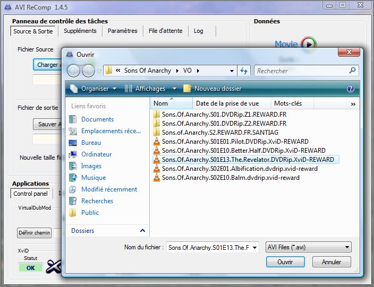Open Musique favorite link
Image resolution: width=374 pixels, height=287 pixels.
93,178
